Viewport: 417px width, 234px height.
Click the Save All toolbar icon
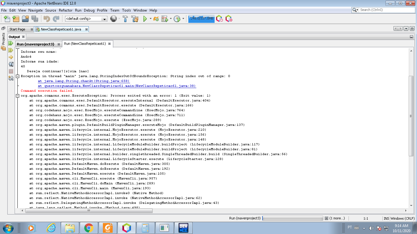tap(35, 19)
